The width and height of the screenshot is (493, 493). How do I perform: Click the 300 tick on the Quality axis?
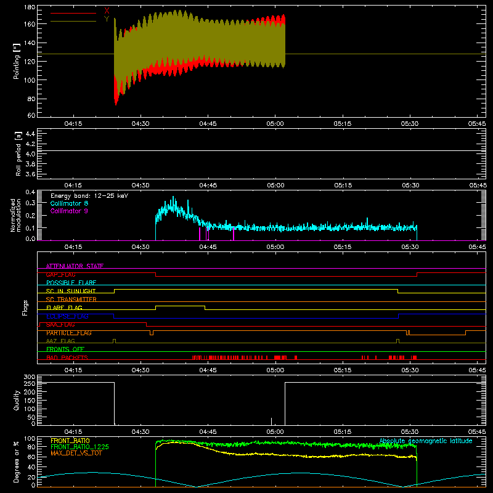pyautogui.click(x=30, y=377)
